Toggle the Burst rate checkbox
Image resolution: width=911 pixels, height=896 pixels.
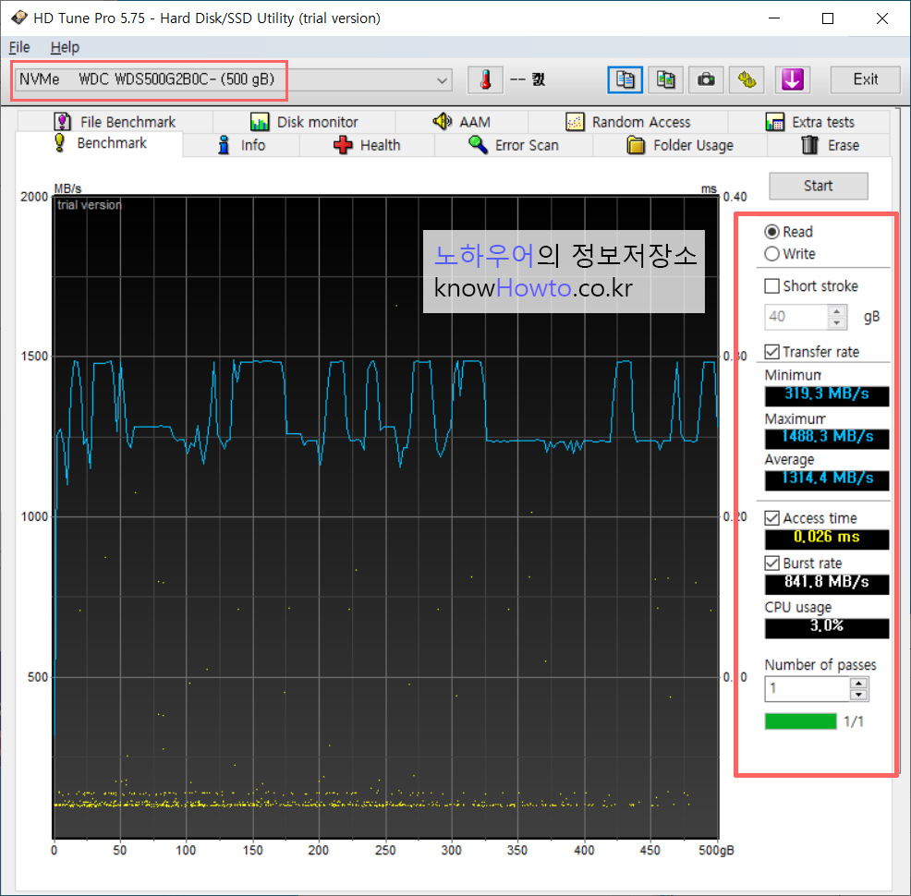pos(771,563)
